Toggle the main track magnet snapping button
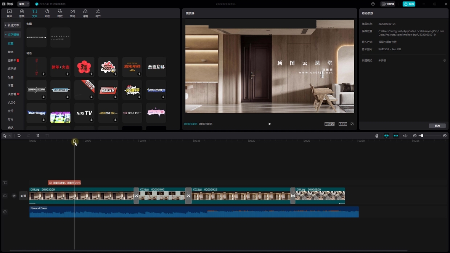Screen dimensions: 450x253 tap(386, 136)
